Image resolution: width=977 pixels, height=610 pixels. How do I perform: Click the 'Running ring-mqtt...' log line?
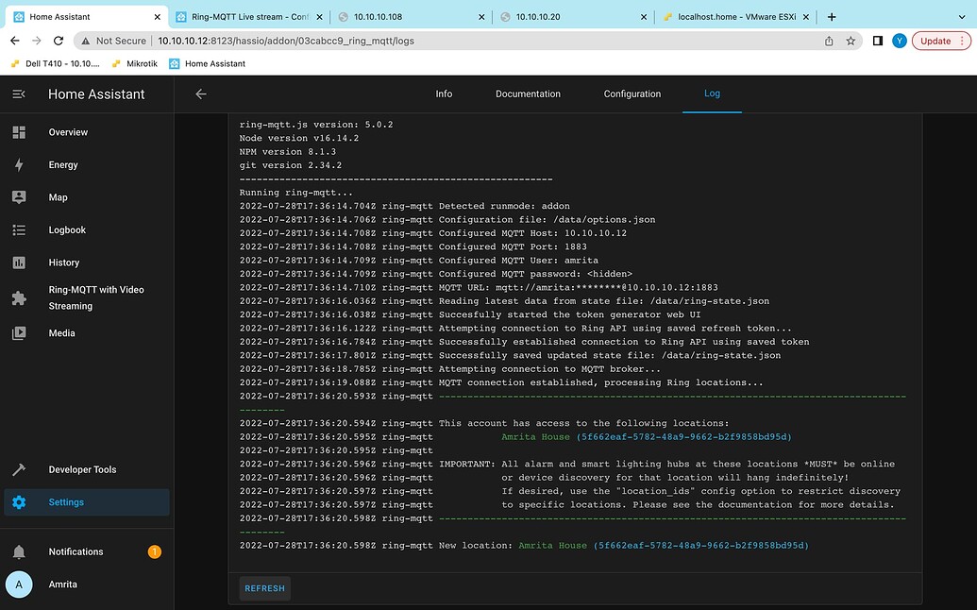coord(296,193)
